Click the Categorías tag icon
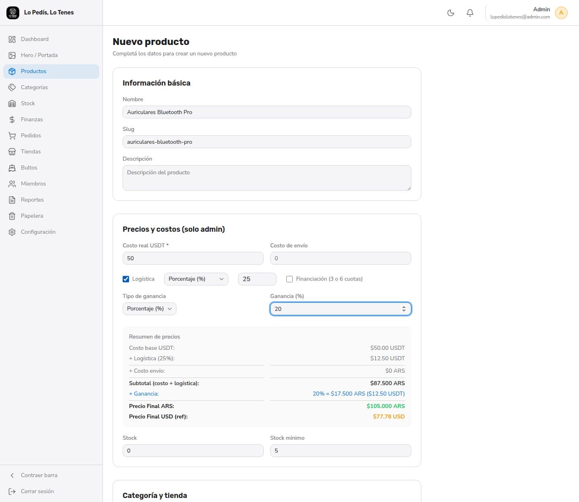 [x=12, y=88]
